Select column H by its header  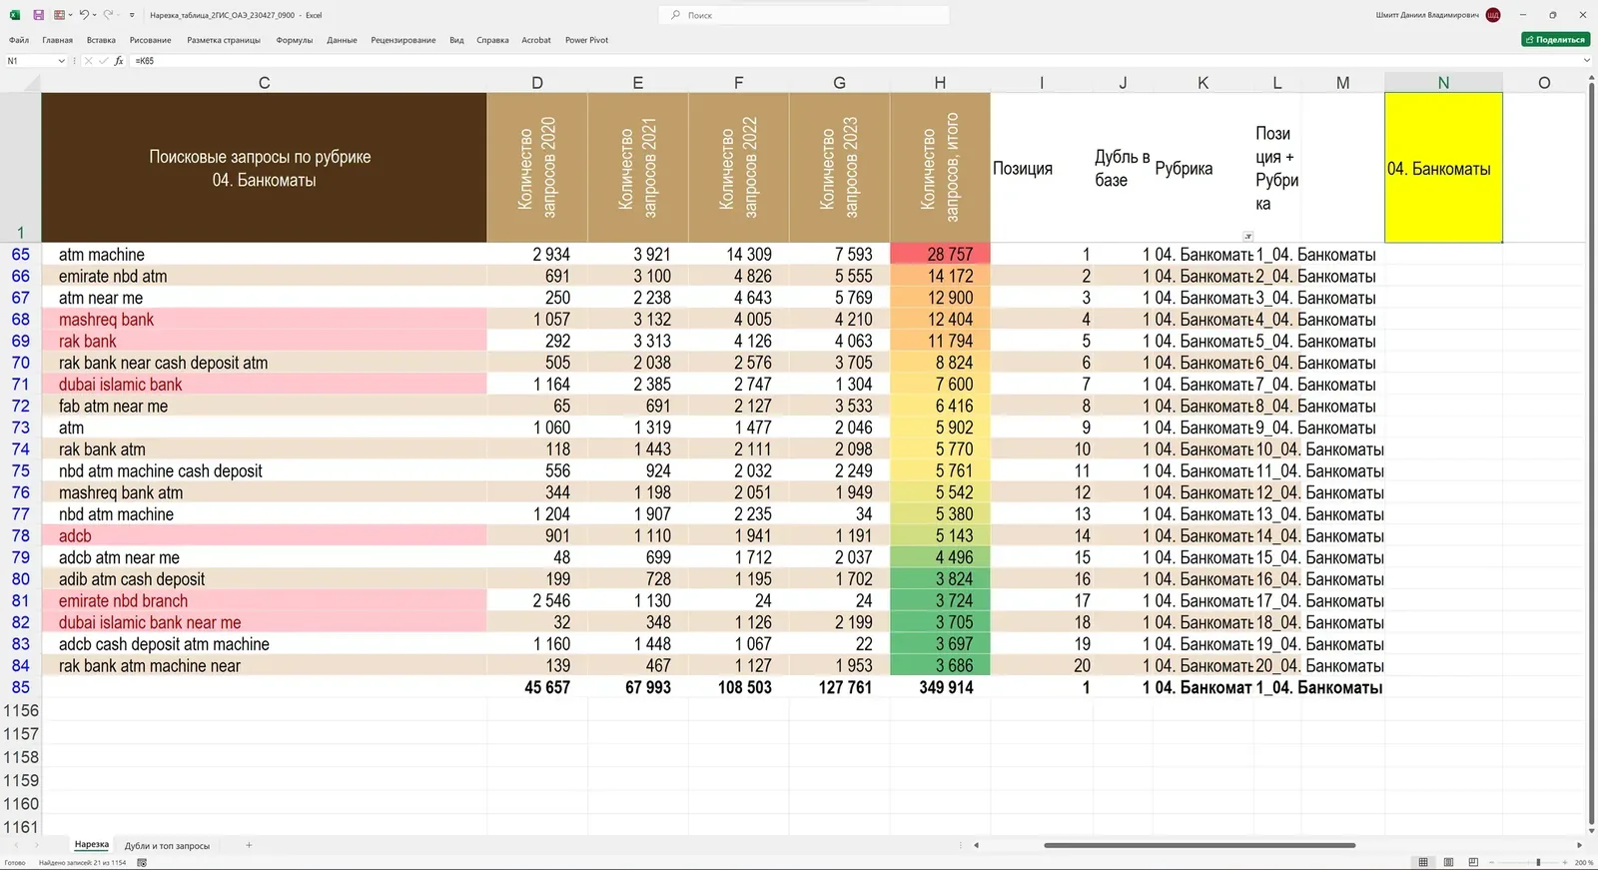coord(940,83)
